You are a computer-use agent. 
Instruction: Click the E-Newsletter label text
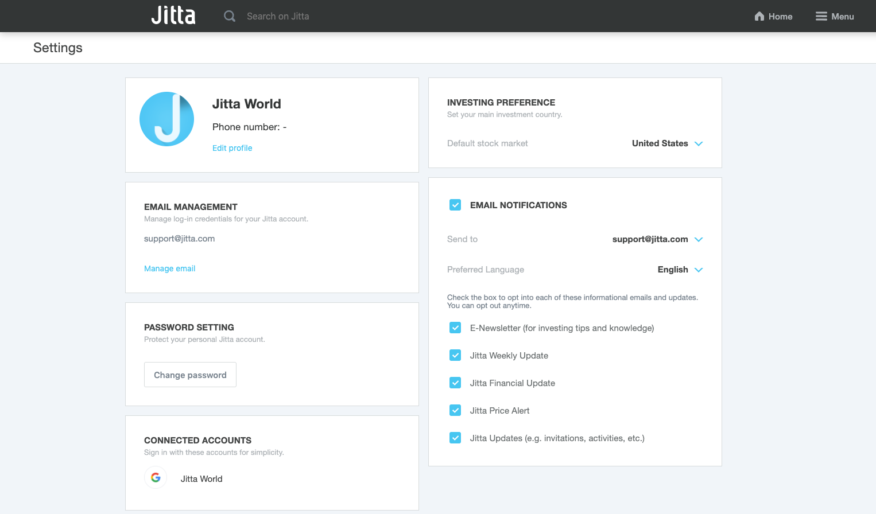(562, 328)
